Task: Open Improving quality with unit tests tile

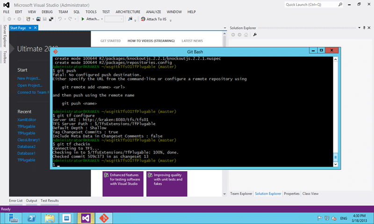Action: point(167,184)
